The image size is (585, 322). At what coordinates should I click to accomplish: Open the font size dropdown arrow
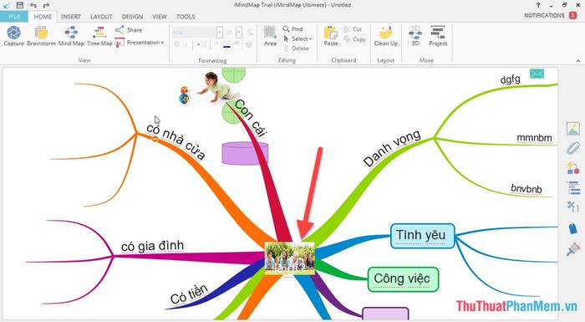tap(239, 32)
